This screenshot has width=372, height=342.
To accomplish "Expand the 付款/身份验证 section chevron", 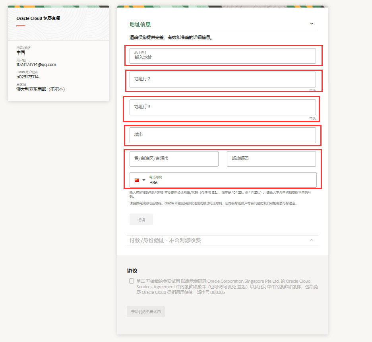I will pos(312,240).
